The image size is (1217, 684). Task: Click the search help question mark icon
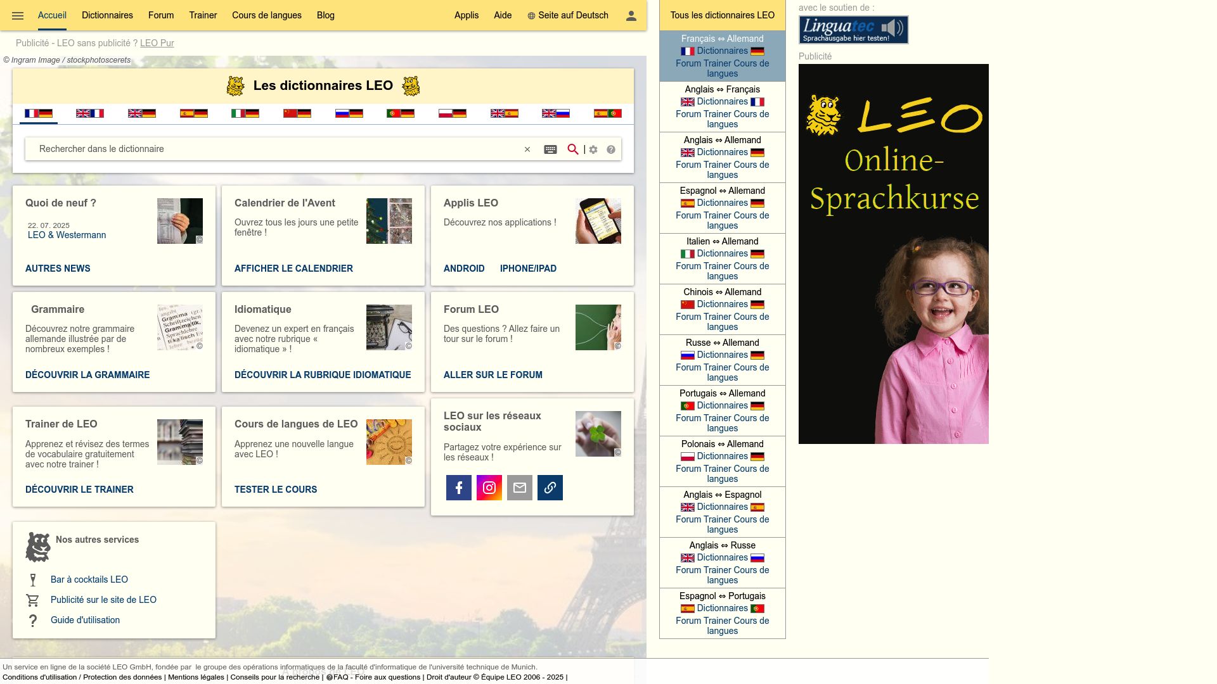click(610, 150)
